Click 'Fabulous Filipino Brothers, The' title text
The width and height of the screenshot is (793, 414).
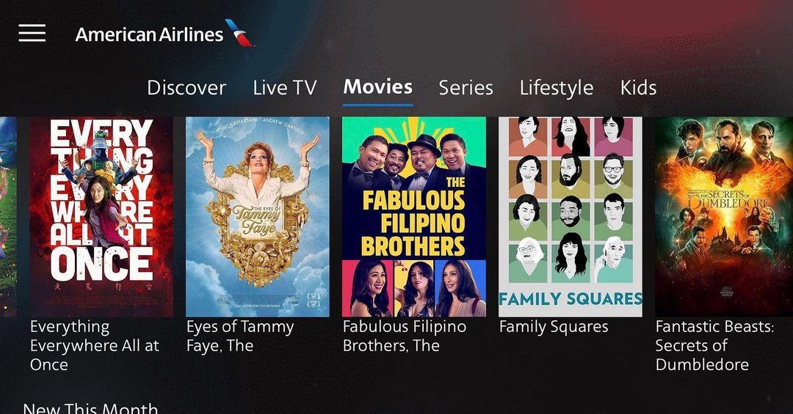point(405,336)
